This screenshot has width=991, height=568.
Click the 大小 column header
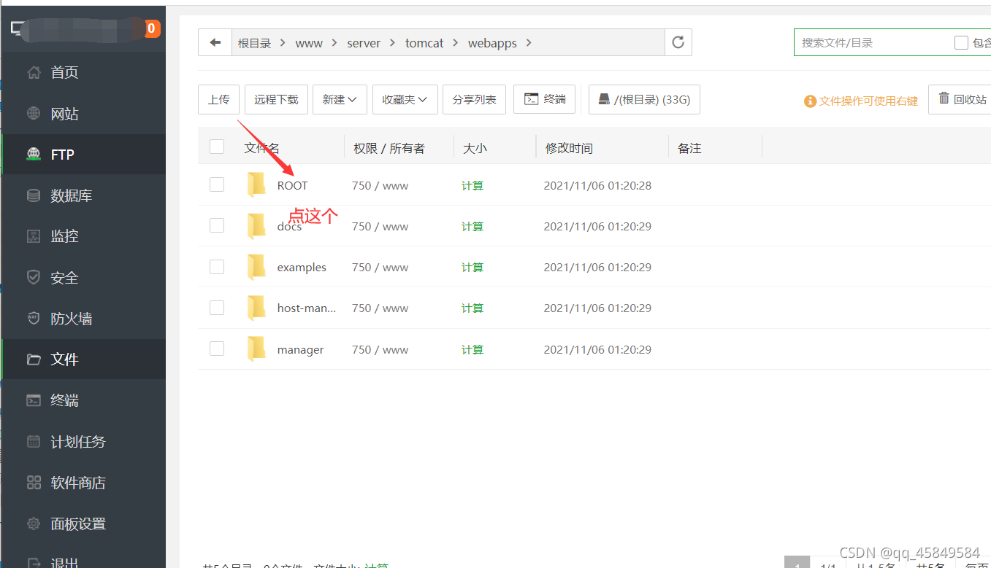click(x=475, y=148)
